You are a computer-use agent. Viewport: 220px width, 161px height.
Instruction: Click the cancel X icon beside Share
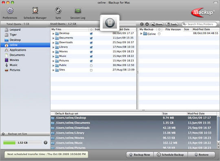click(x=147, y=24)
